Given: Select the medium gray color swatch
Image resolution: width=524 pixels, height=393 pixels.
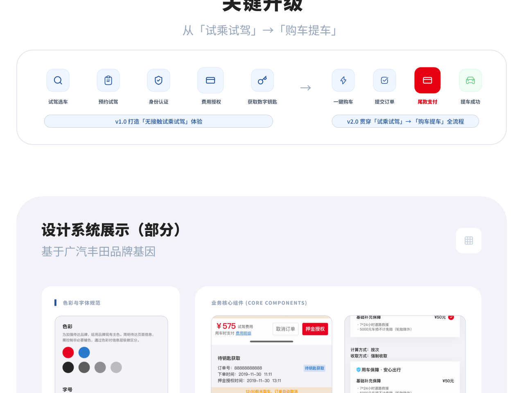Looking at the screenshot, I should point(100,367).
